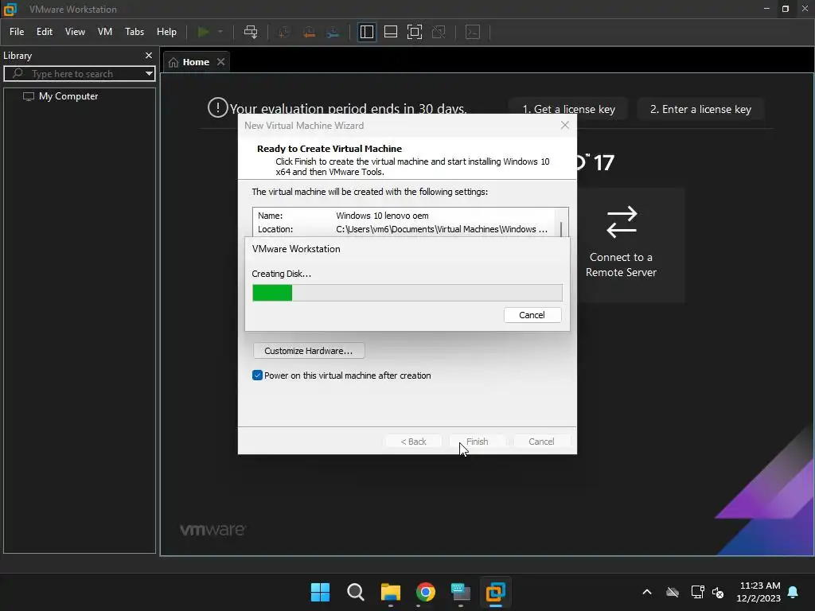Click the Location path text

click(x=441, y=229)
